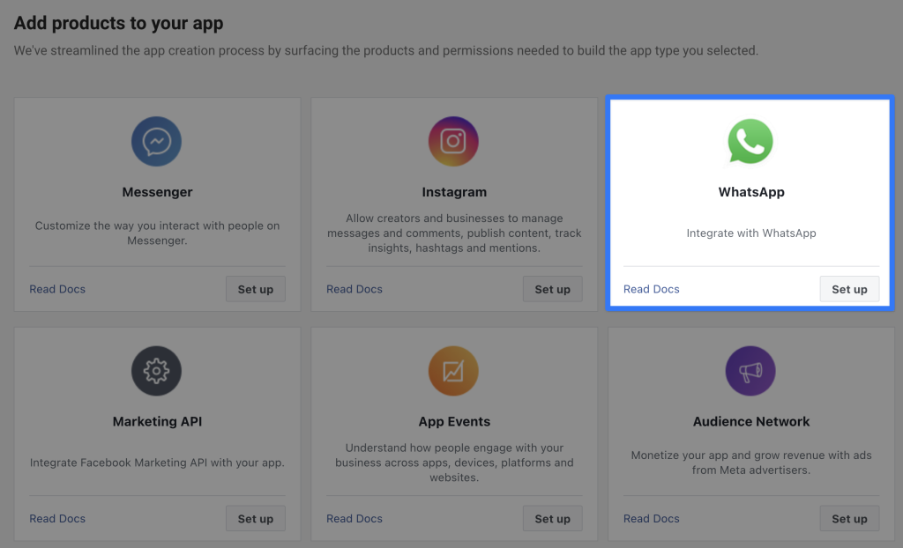The image size is (903, 548).
Task: Open Read Docs for WhatsApp
Action: (x=652, y=289)
